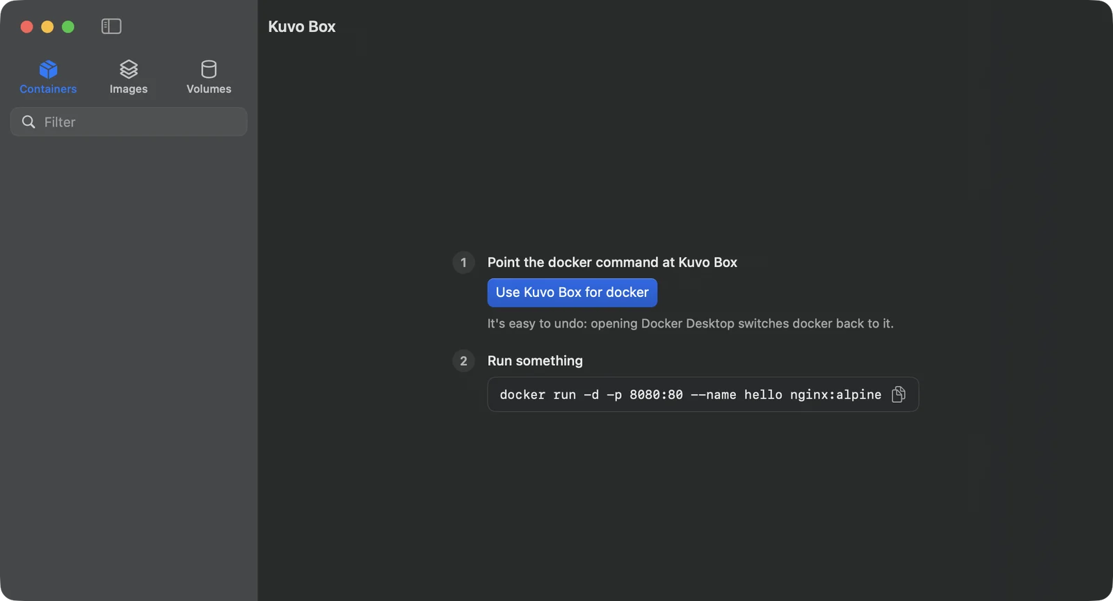Click 'Point the docker command at Kuvo Box'
This screenshot has height=601, width=1113.
pos(612,262)
